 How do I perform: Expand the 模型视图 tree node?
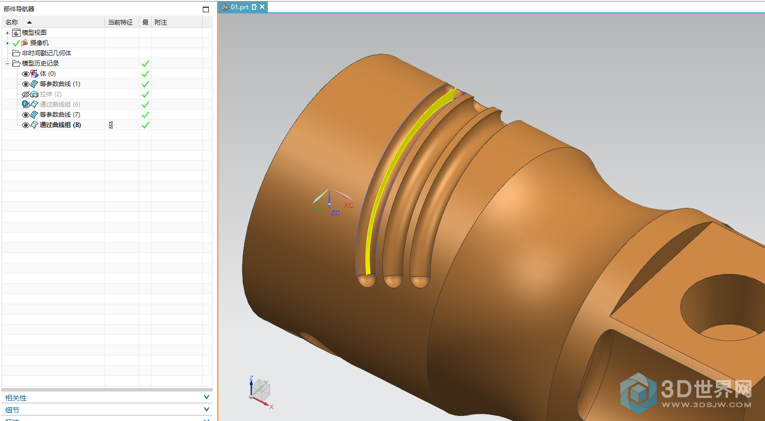tap(8, 33)
